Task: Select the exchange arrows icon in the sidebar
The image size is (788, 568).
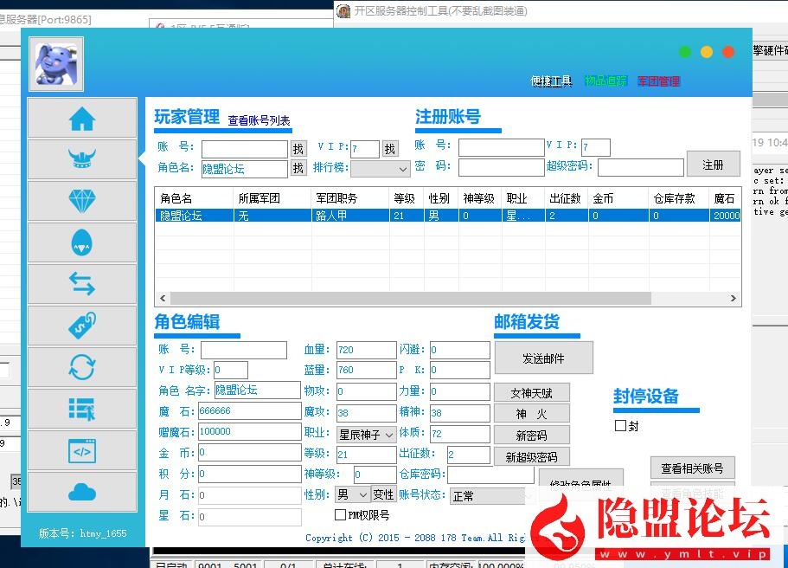Action: pos(82,283)
